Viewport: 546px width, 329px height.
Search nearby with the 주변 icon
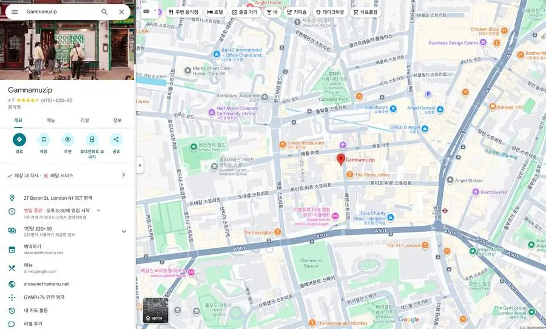click(67, 140)
